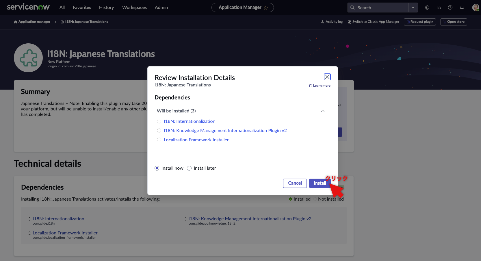Screen dimensions: 481x261
Task: Click the Plugin id: com.snc.i18n.japanese text
Action: (72, 66)
